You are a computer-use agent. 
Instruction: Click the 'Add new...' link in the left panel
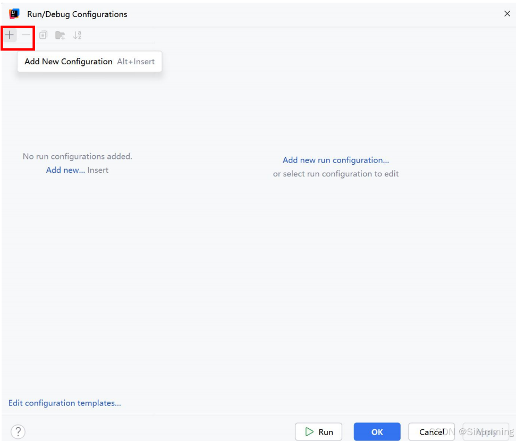65,170
